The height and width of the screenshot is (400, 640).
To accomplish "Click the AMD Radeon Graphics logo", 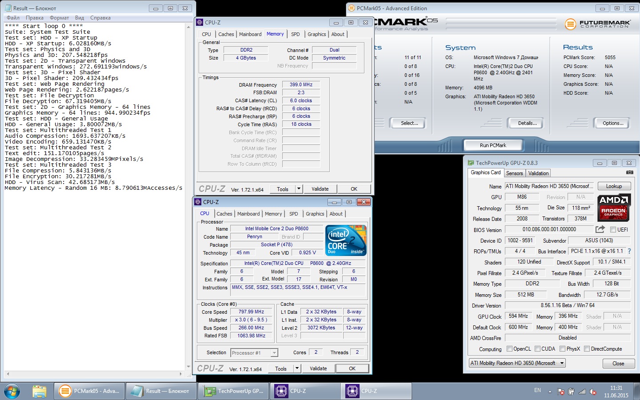I will pos(613,207).
